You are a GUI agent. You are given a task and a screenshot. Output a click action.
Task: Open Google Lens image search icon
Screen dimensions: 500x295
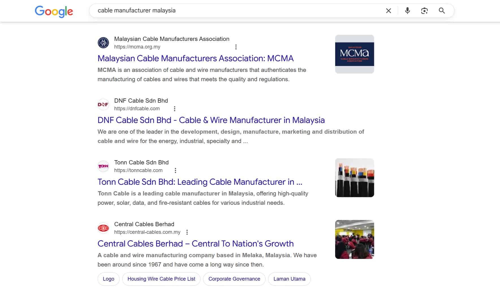click(x=424, y=11)
